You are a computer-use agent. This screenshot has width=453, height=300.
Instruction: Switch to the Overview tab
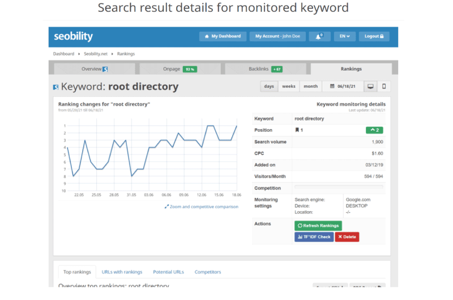[x=95, y=69]
